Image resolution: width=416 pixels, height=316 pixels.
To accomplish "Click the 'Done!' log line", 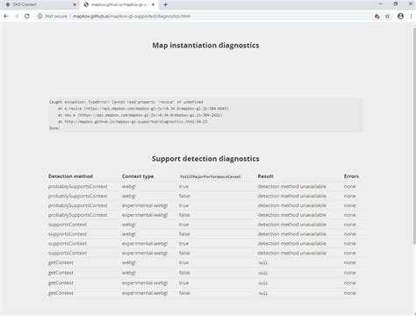I will coord(54,128).
